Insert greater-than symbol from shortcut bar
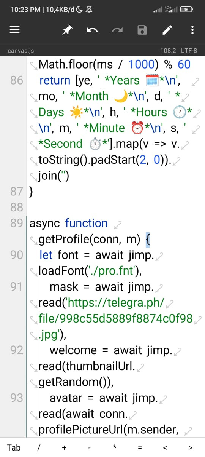205x457 pixels. coord(190,447)
